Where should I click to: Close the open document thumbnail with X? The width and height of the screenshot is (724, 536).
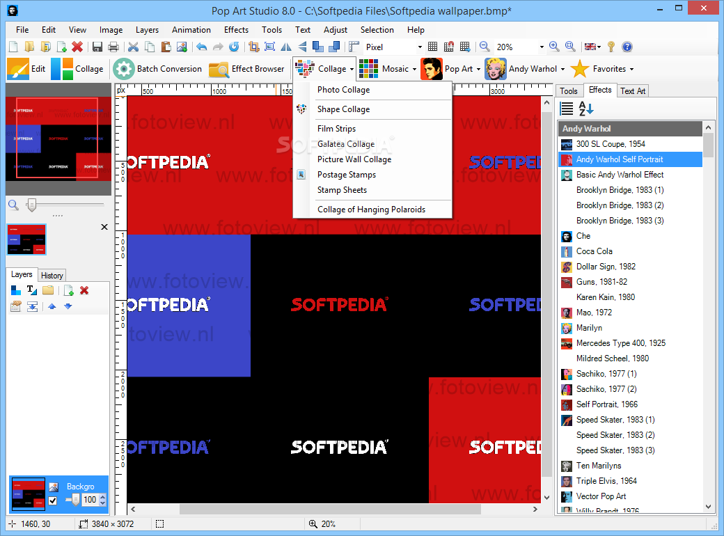[x=104, y=227]
